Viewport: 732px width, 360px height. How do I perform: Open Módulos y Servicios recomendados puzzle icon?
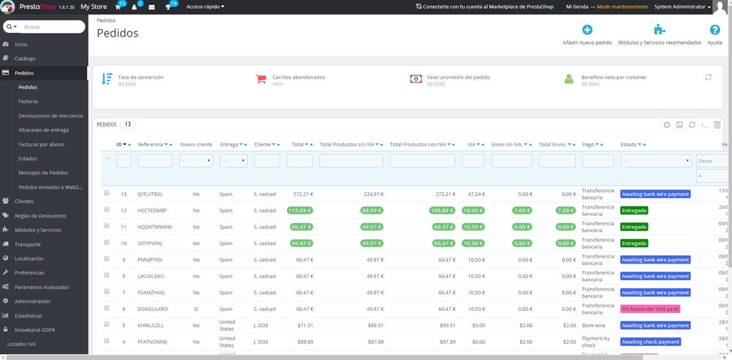pos(659,30)
